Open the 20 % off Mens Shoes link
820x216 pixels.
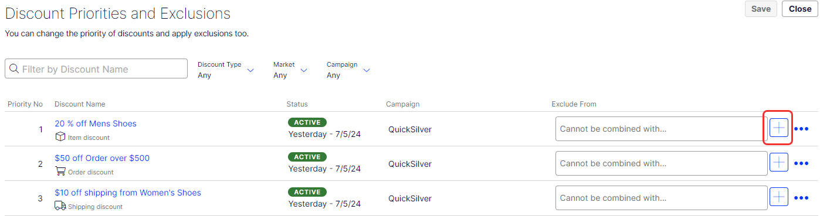tap(96, 124)
